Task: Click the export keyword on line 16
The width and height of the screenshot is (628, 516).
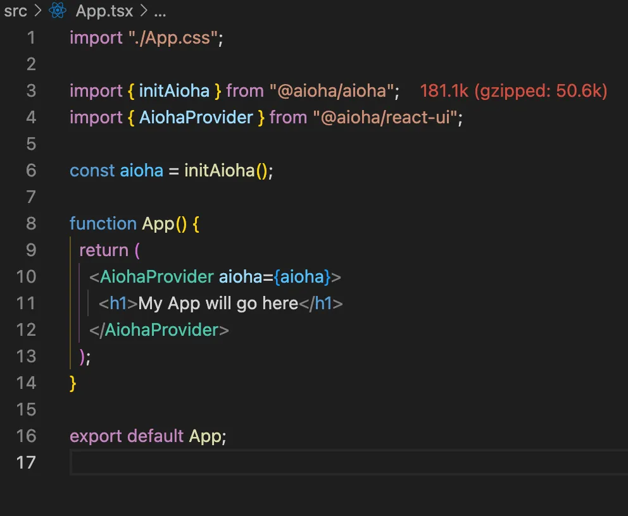Action: click(x=96, y=436)
